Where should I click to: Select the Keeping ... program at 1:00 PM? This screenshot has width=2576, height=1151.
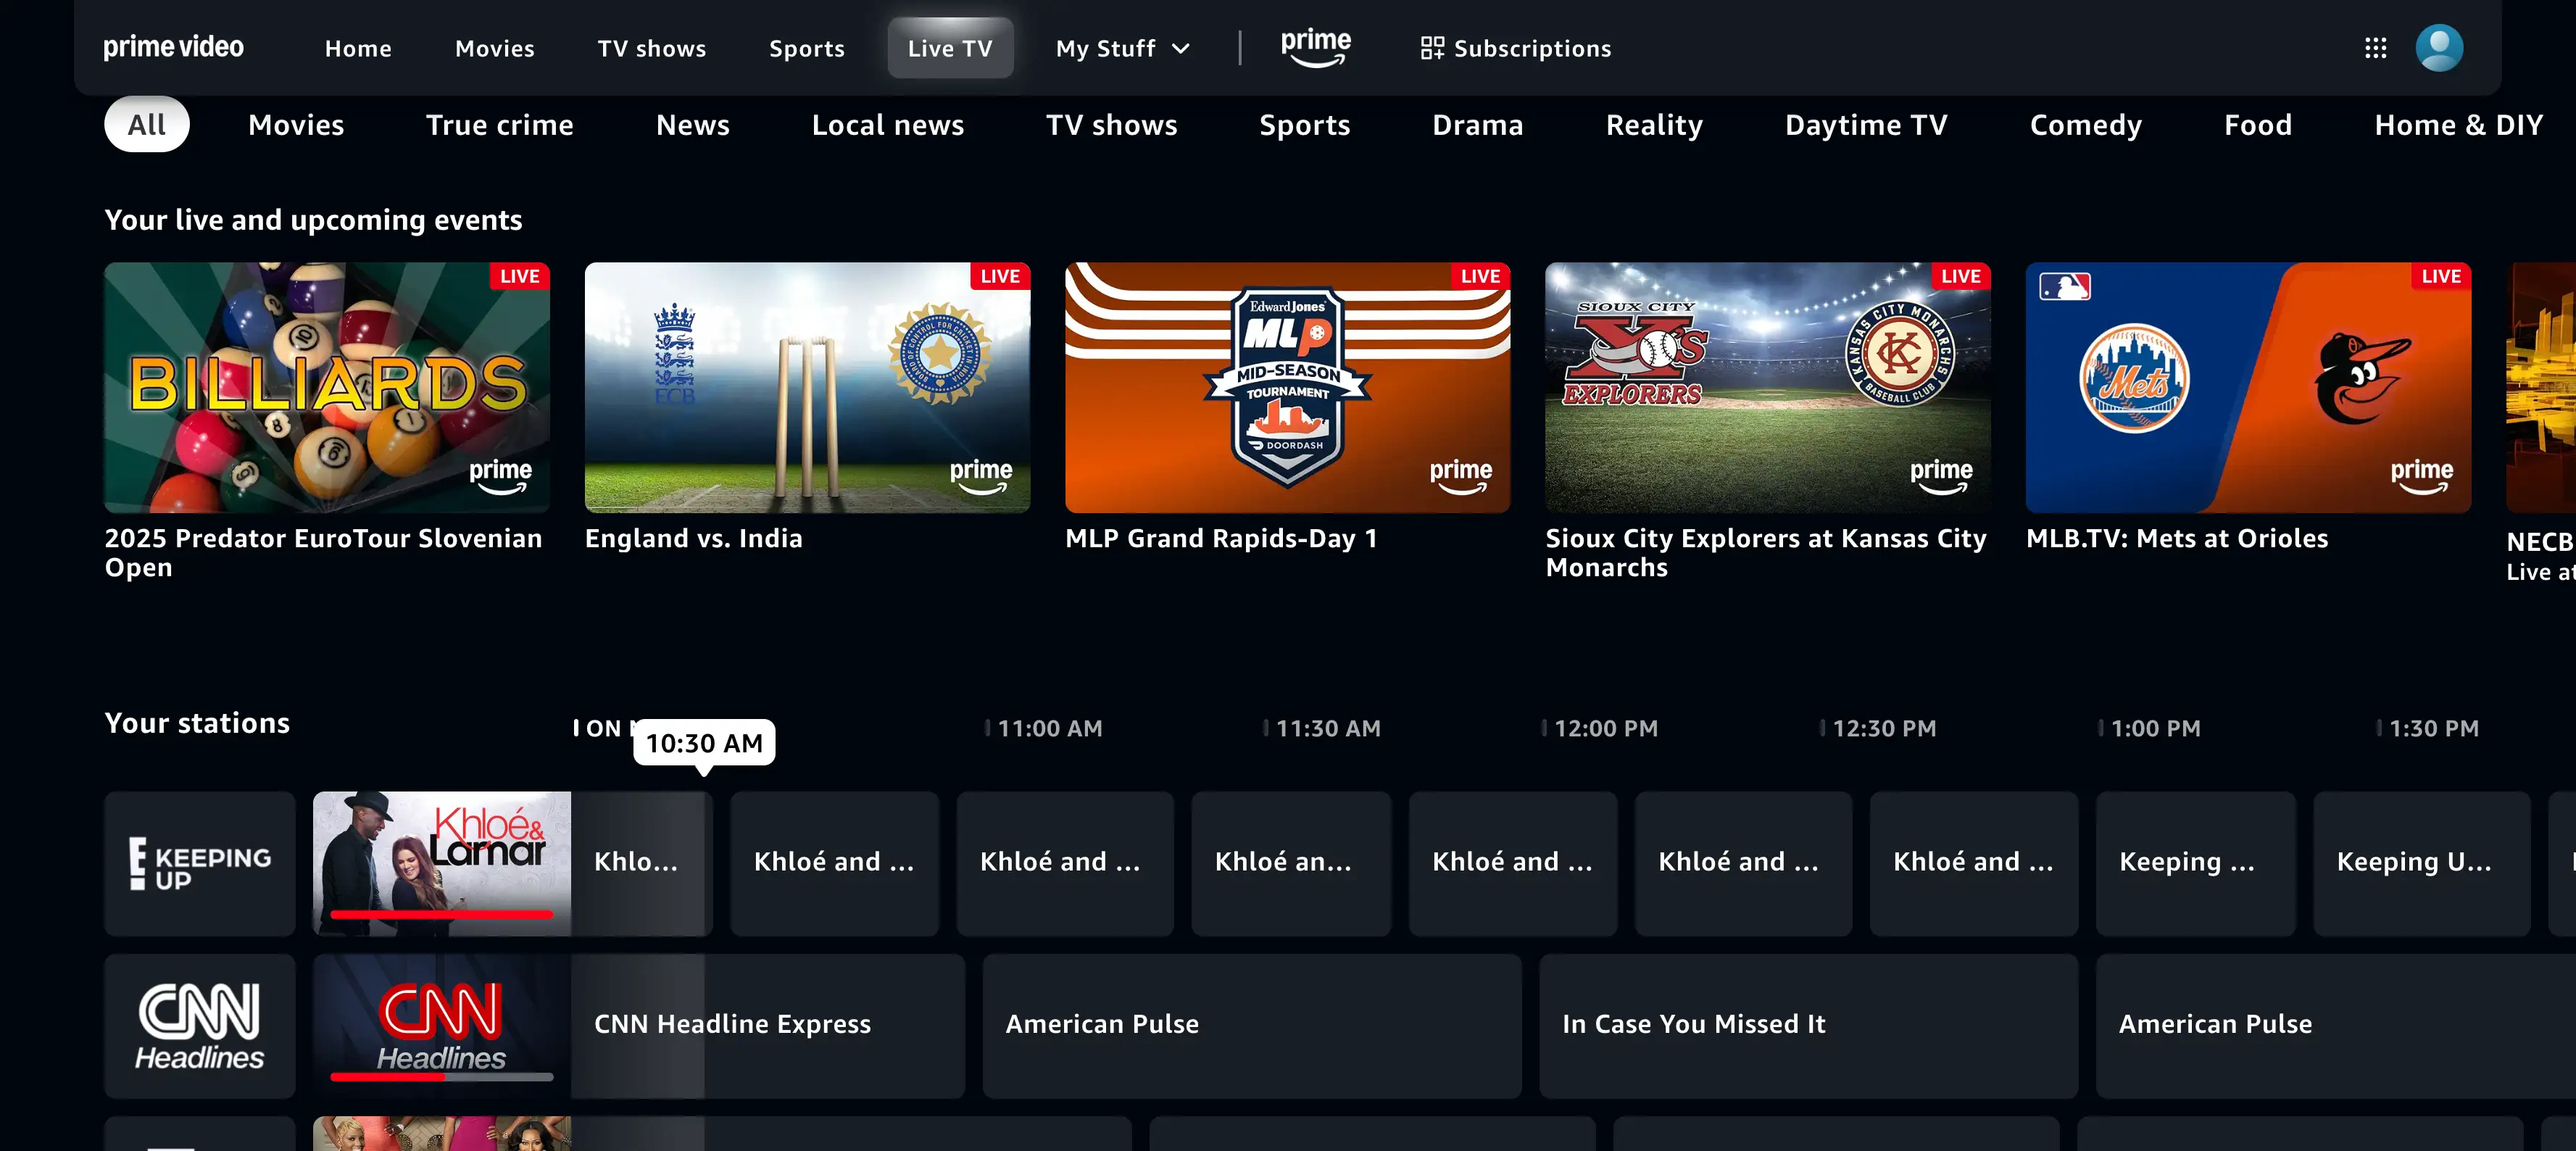click(2196, 864)
